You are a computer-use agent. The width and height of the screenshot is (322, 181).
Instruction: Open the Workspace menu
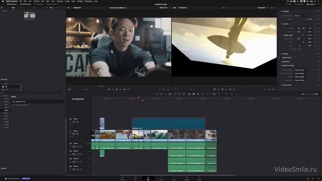coord(89,1)
